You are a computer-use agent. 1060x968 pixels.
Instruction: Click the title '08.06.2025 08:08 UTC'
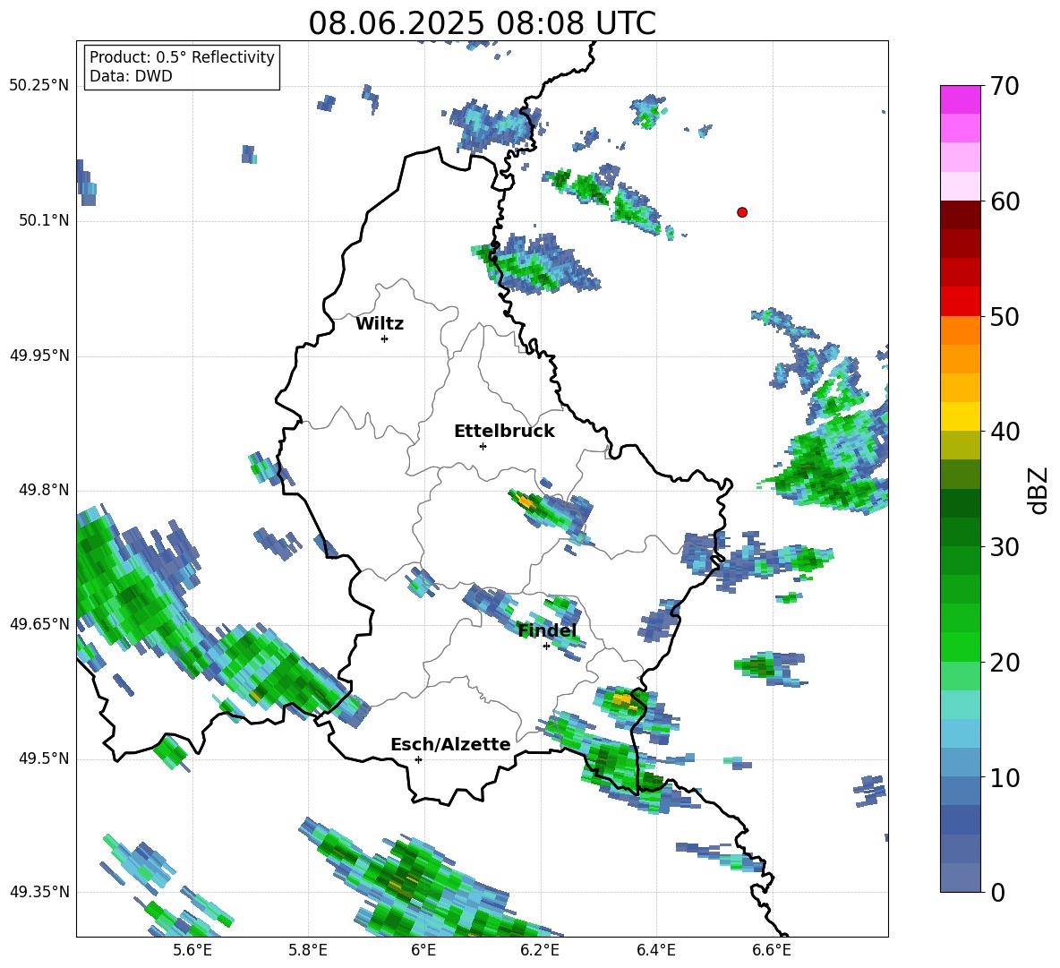[x=482, y=23]
